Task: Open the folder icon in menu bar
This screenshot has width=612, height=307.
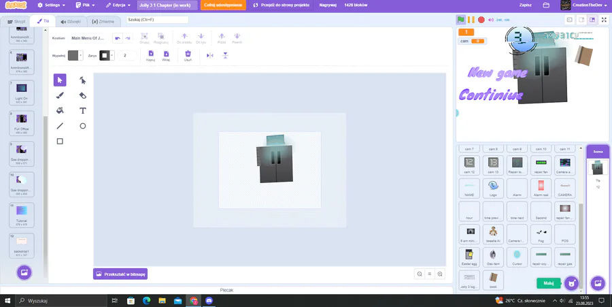Action: point(546,5)
